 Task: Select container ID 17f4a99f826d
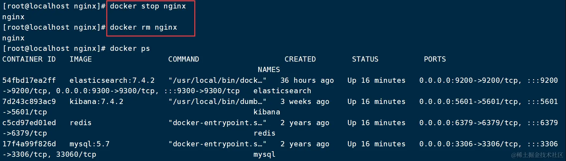coord(29,144)
